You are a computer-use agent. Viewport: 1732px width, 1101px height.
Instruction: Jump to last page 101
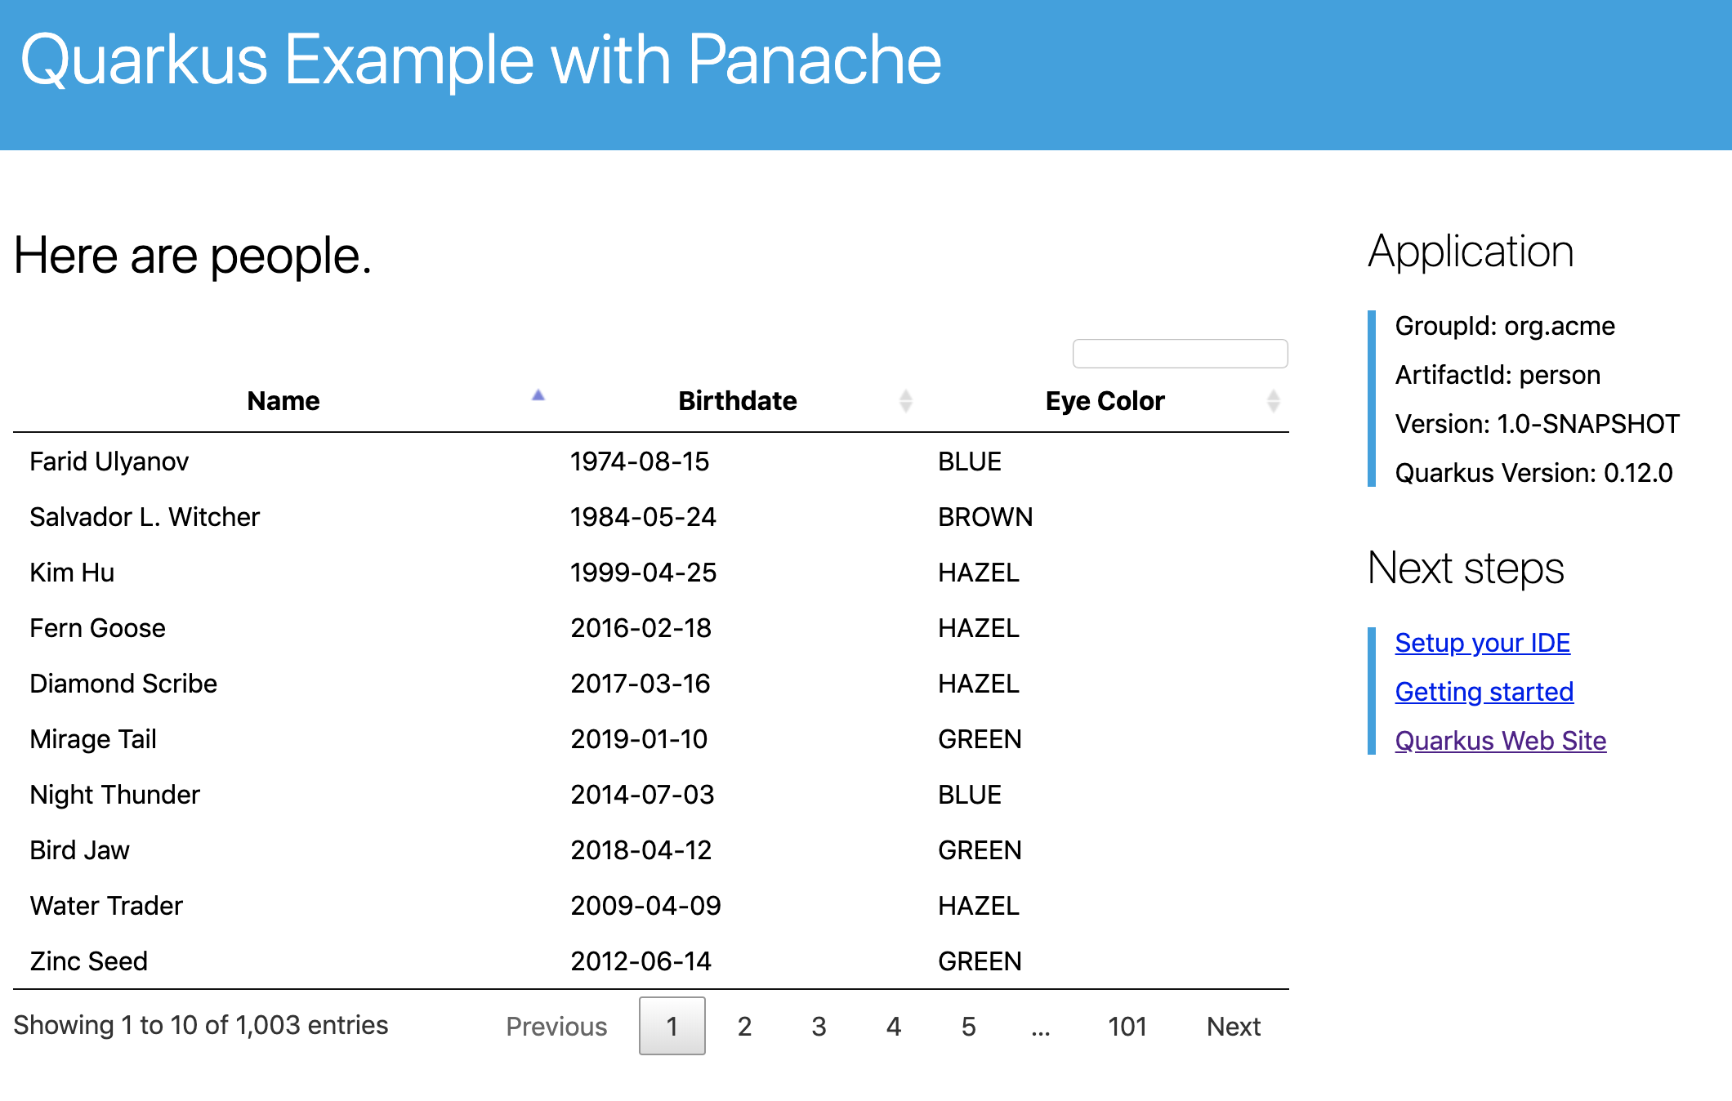point(1127,1026)
